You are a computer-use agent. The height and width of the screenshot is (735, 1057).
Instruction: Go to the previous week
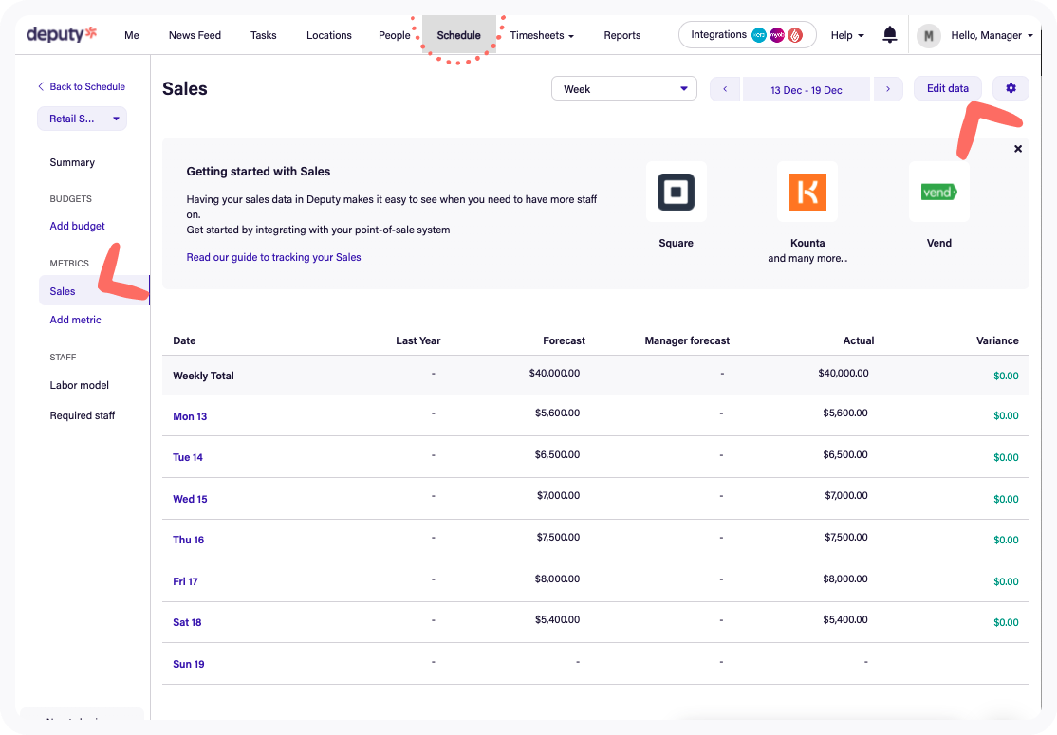tap(725, 89)
